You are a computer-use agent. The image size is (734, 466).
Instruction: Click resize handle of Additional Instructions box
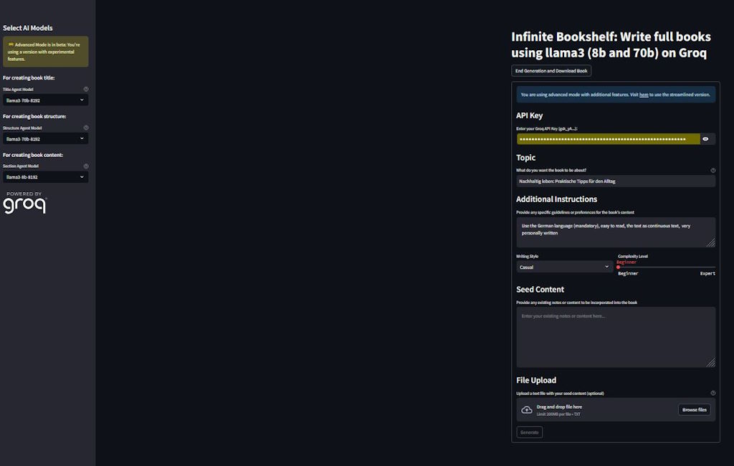tap(710, 242)
